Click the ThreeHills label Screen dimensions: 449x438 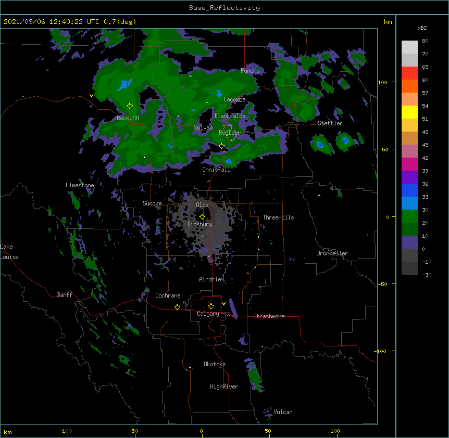(278, 217)
